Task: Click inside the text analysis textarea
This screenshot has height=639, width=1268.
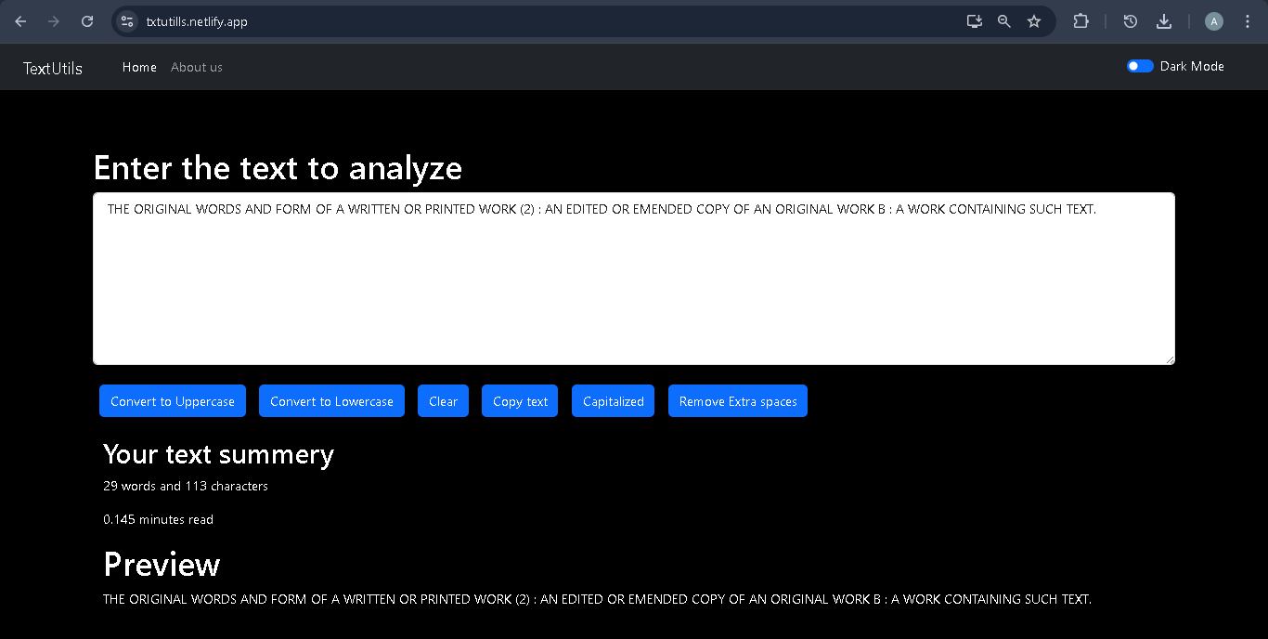Action: pyautogui.click(x=633, y=288)
